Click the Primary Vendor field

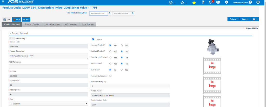(x=130, y=95)
